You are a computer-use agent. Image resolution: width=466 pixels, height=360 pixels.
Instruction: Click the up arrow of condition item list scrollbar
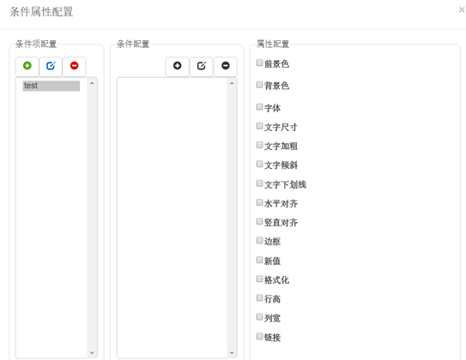92,83
